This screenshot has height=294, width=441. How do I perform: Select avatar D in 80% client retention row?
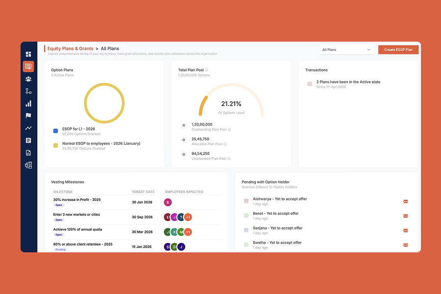[174, 247]
